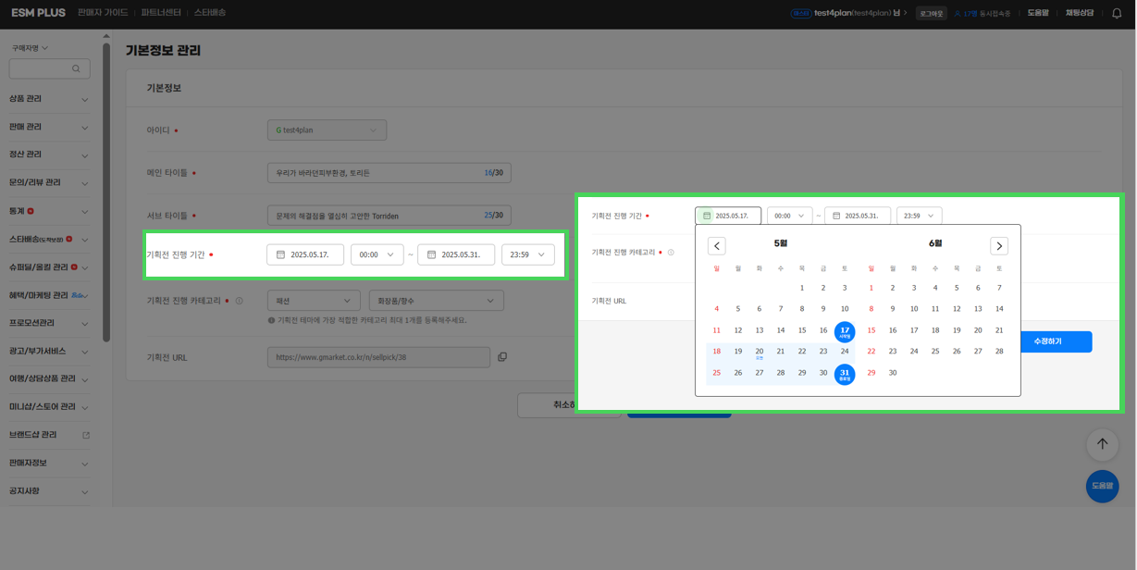Click the ESM PLUS logo
Viewport: 1137px width, 570px height.
pyautogui.click(x=39, y=14)
